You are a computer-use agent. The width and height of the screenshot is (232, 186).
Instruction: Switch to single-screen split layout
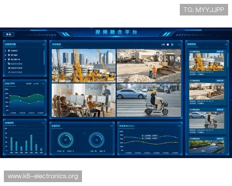coord(168,45)
